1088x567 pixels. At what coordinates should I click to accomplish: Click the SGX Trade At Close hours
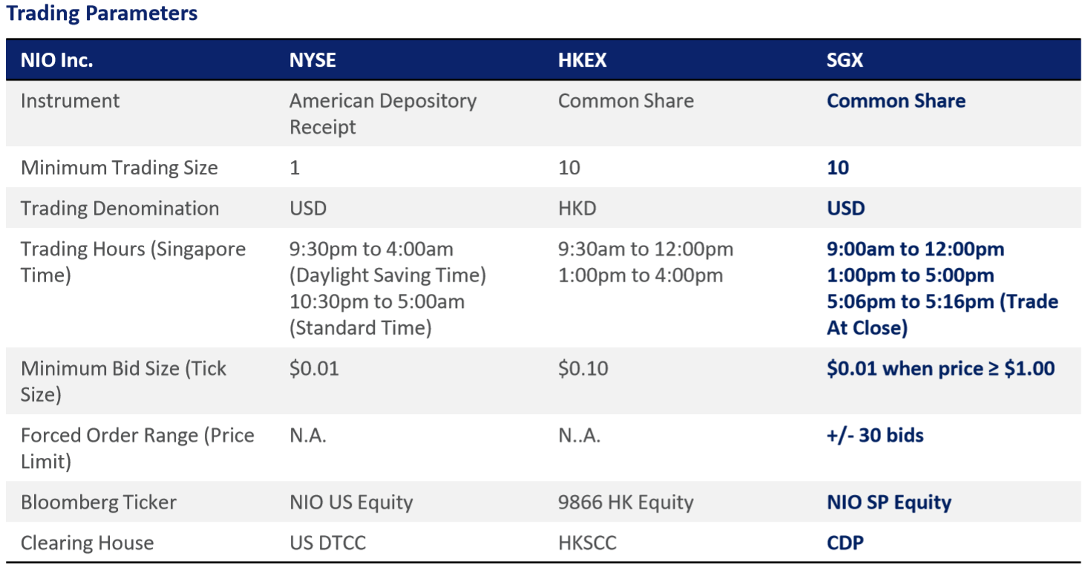(x=942, y=315)
